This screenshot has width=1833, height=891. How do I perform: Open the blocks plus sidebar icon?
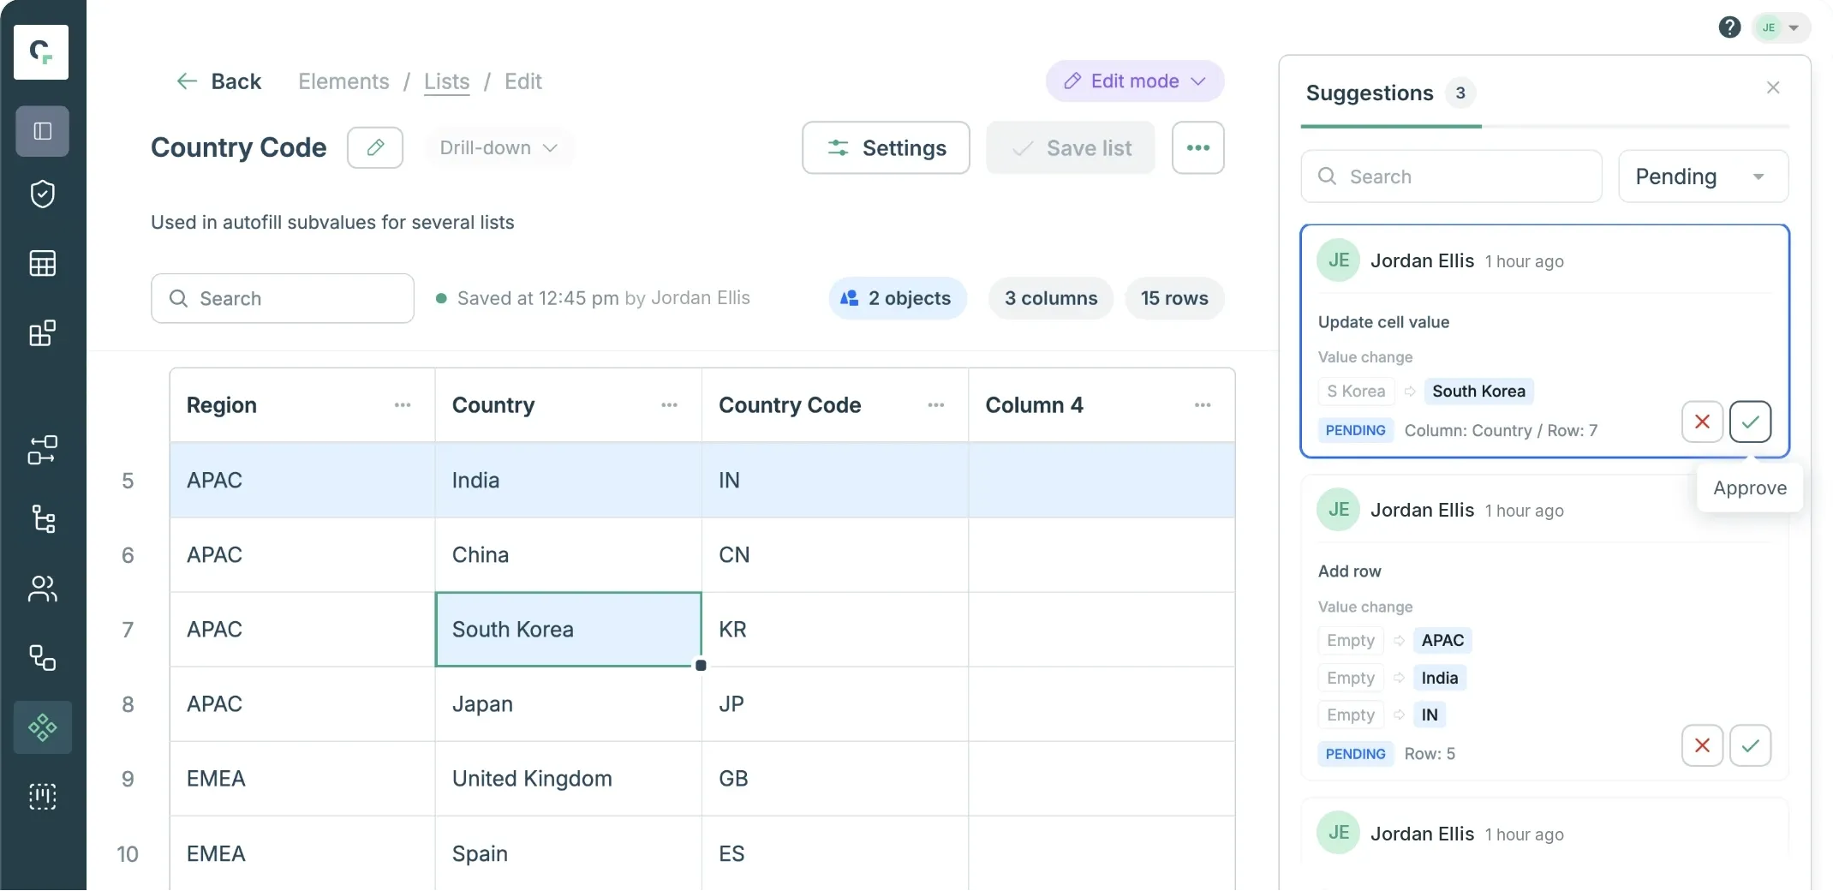pyautogui.click(x=42, y=332)
